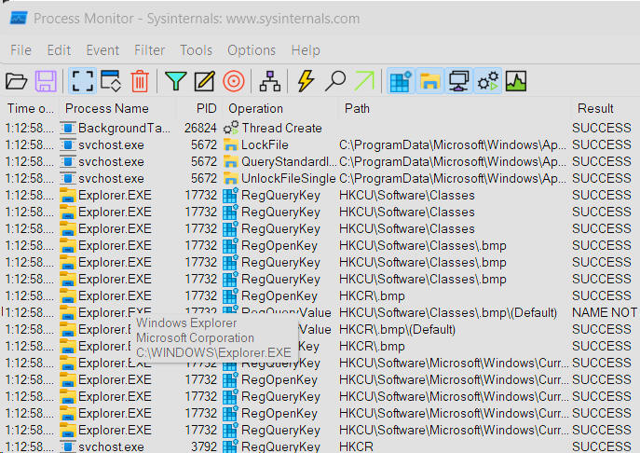Click the Operation column header

tap(255, 108)
